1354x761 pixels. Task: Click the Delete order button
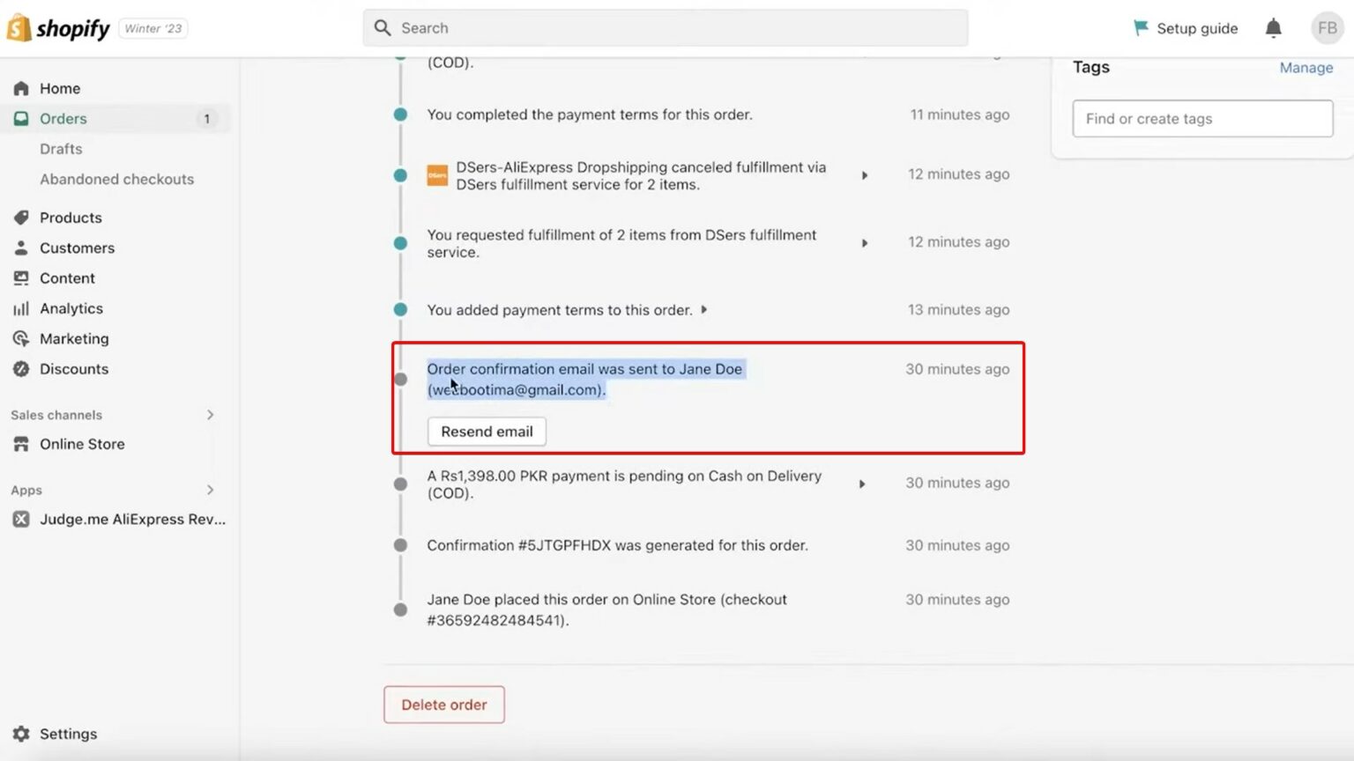click(x=443, y=705)
